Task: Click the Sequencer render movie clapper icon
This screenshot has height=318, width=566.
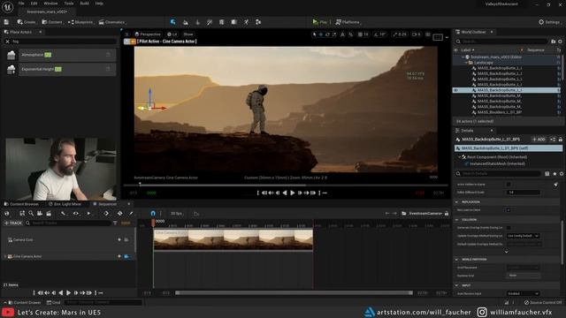Action: click(x=49, y=214)
